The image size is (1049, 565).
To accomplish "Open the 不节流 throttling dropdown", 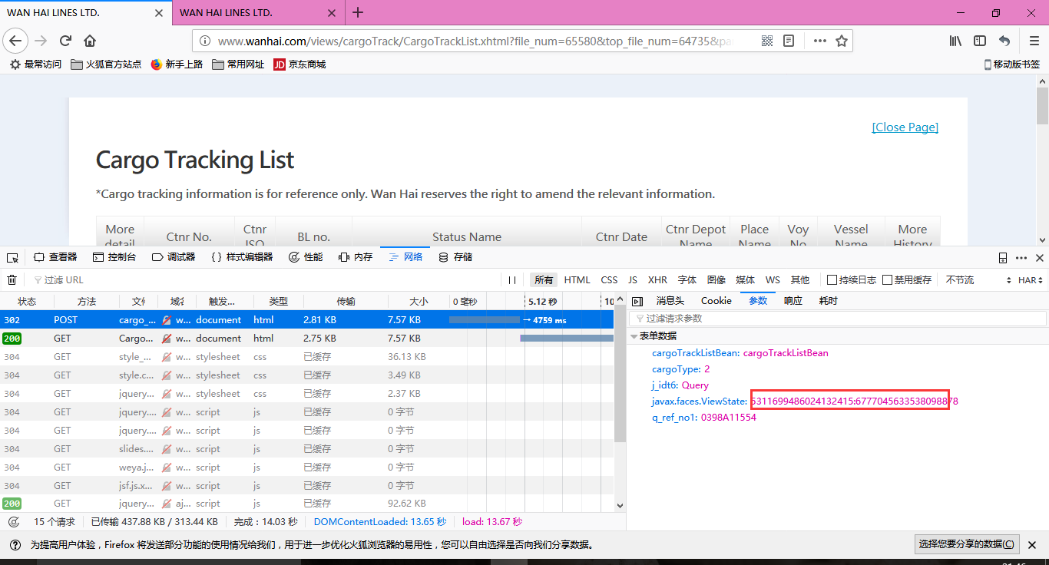I will pos(978,280).
